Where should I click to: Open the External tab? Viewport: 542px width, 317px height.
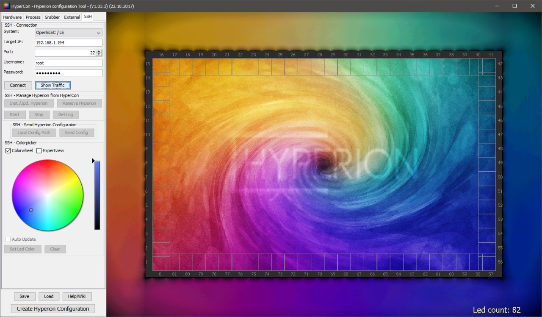tap(72, 17)
